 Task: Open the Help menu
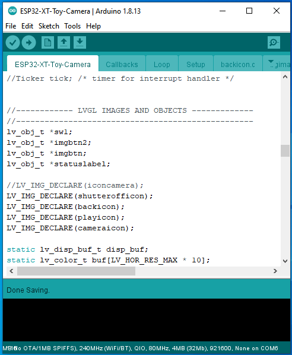(93, 26)
